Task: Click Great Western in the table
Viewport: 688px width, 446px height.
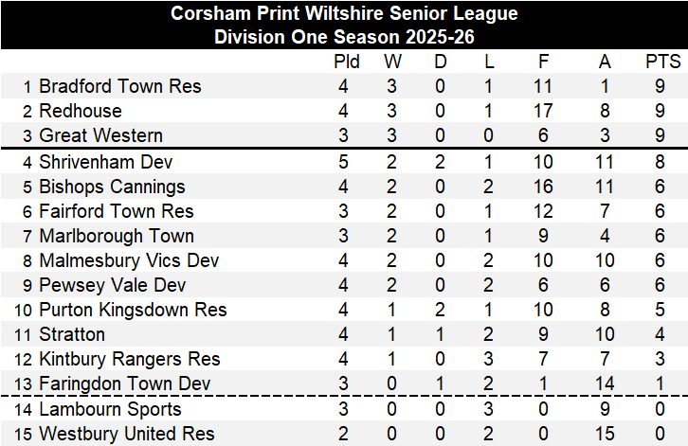Action: coord(100,136)
